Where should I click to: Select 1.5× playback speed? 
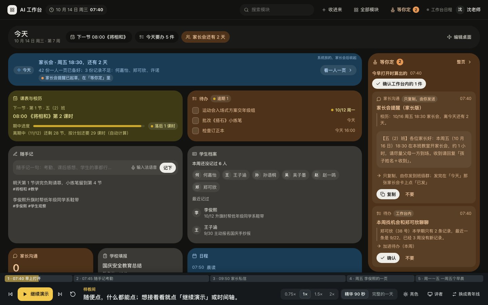(318, 294)
